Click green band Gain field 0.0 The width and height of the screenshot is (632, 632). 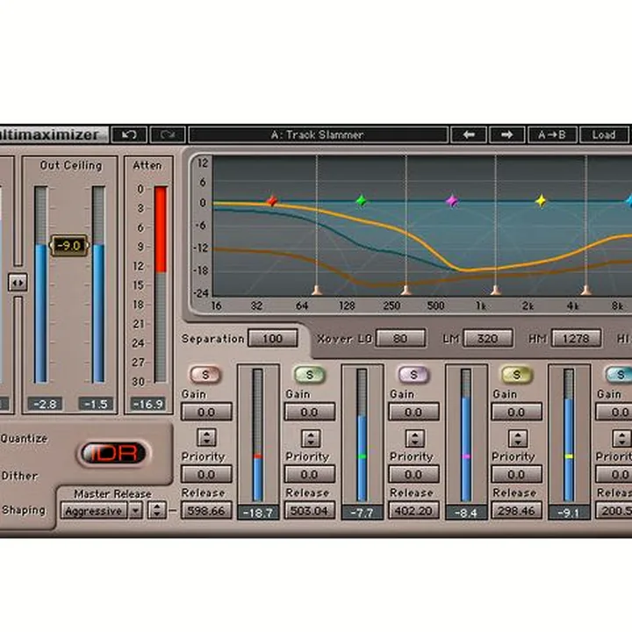[310, 412]
